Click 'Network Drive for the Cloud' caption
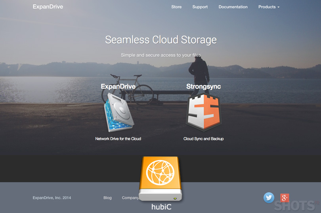Viewport: 321px width, 213px height. pos(118,139)
